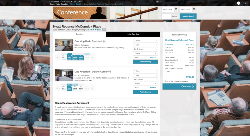Click Taxes & Fees $96.29 line
This screenshot has width=250, height=136.
pos(179,58)
